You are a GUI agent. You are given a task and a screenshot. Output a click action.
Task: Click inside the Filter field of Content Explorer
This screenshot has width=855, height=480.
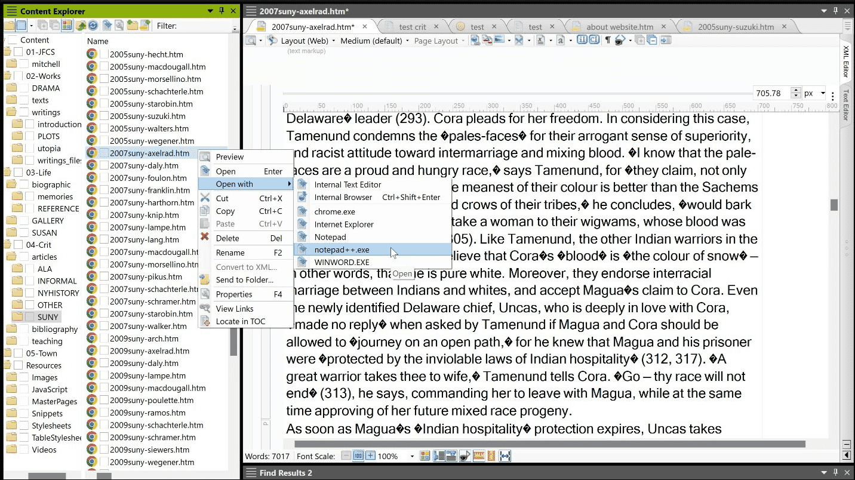click(x=203, y=25)
